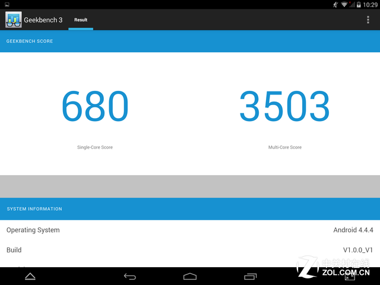Viewport: 380px width, 285px height.
Task: Tap the GEEKBENCH SCORE header
Action: click(30, 41)
